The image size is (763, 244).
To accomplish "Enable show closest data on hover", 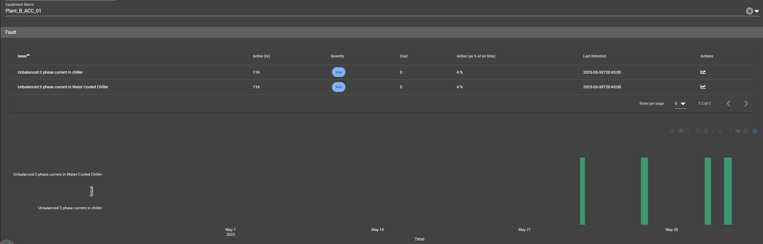I will pos(738,131).
